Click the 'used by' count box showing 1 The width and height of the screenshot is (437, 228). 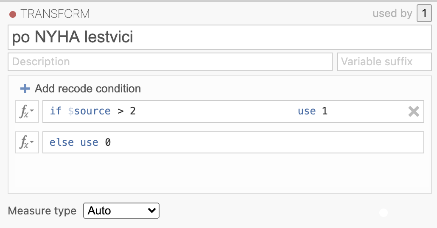pyautogui.click(x=424, y=13)
